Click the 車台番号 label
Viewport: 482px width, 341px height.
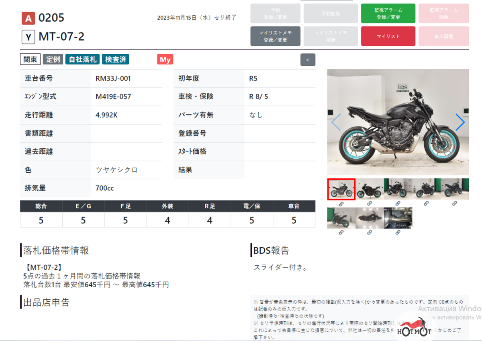(39, 79)
